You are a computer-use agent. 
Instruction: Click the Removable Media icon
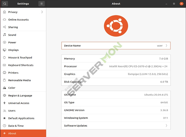pos(4,80)
